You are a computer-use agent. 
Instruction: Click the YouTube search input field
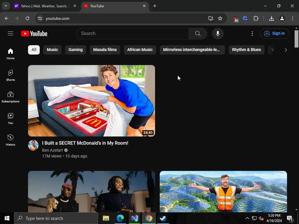pyautogui.click(x=133, y=34)
